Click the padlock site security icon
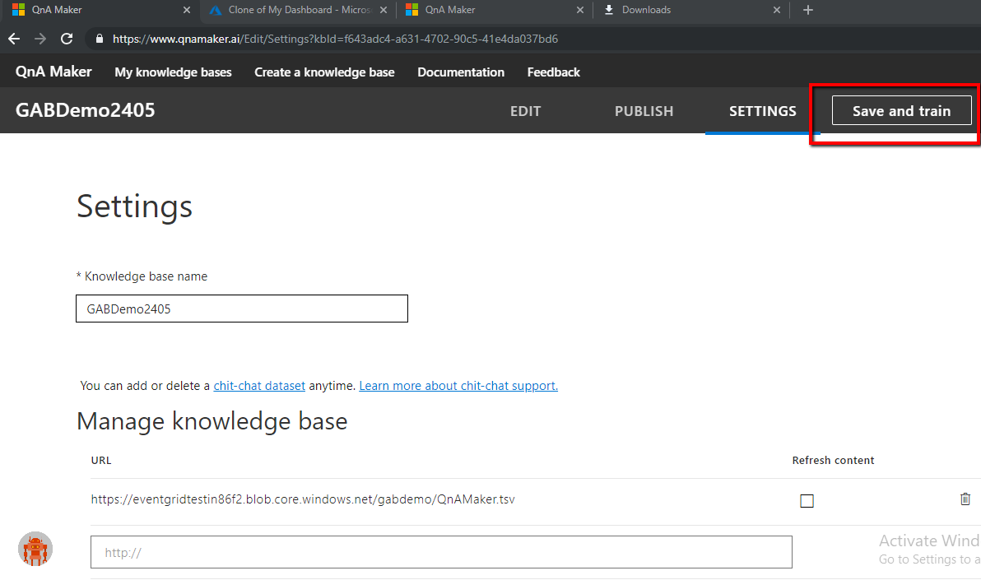Image resolution: width=981 pixels, height=580 pixels. pos(100,39)
